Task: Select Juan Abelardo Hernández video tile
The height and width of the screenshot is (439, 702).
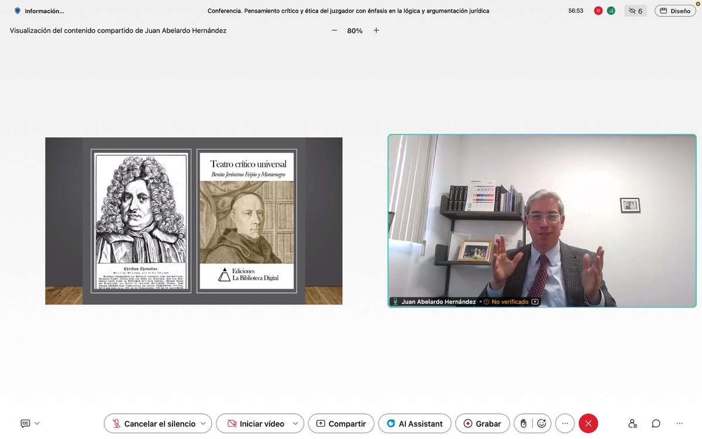Action: coord(542,221)
